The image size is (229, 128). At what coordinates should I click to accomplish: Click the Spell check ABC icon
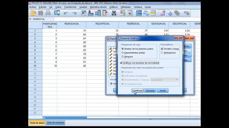186,13
